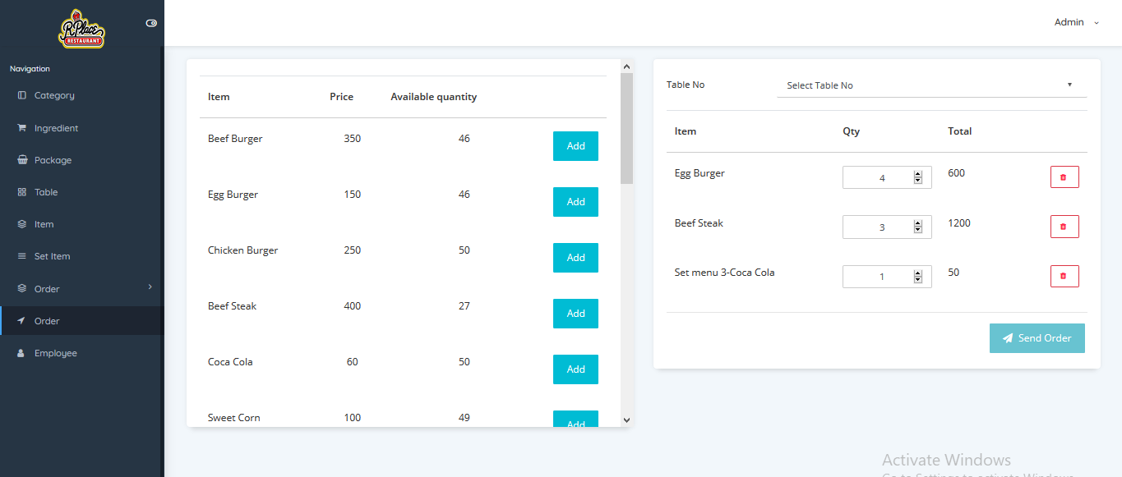
Task: Toggle the sidebar collapse switch
Action: tap(151, 23)
